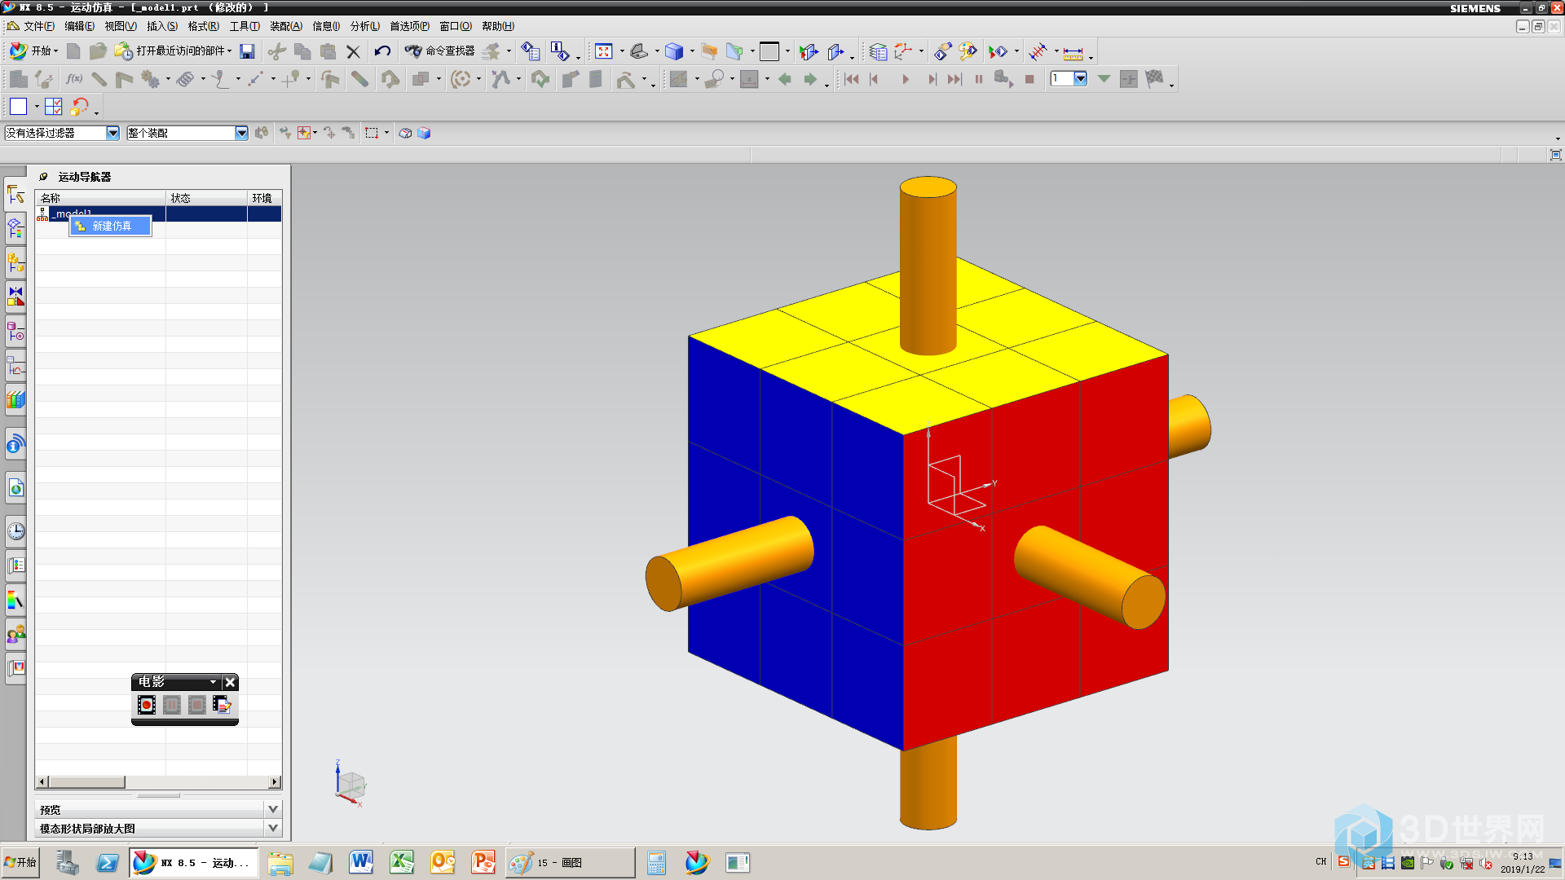The height and width of the screenshot is (880, 1565).
Task: Open the Help menu
Action: point(497,26)
